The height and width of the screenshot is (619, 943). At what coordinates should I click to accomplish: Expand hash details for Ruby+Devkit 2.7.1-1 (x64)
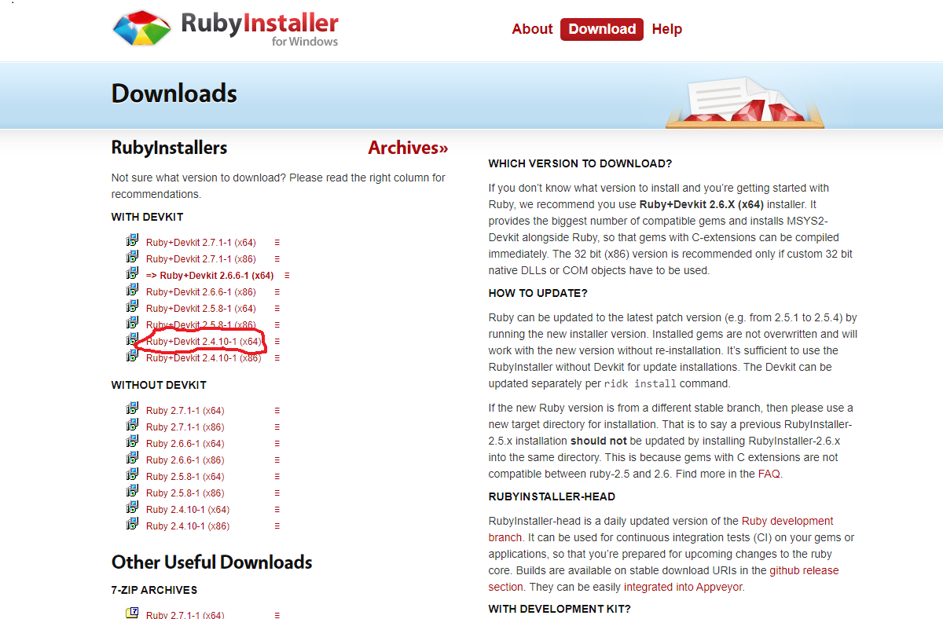pos(277,243)
